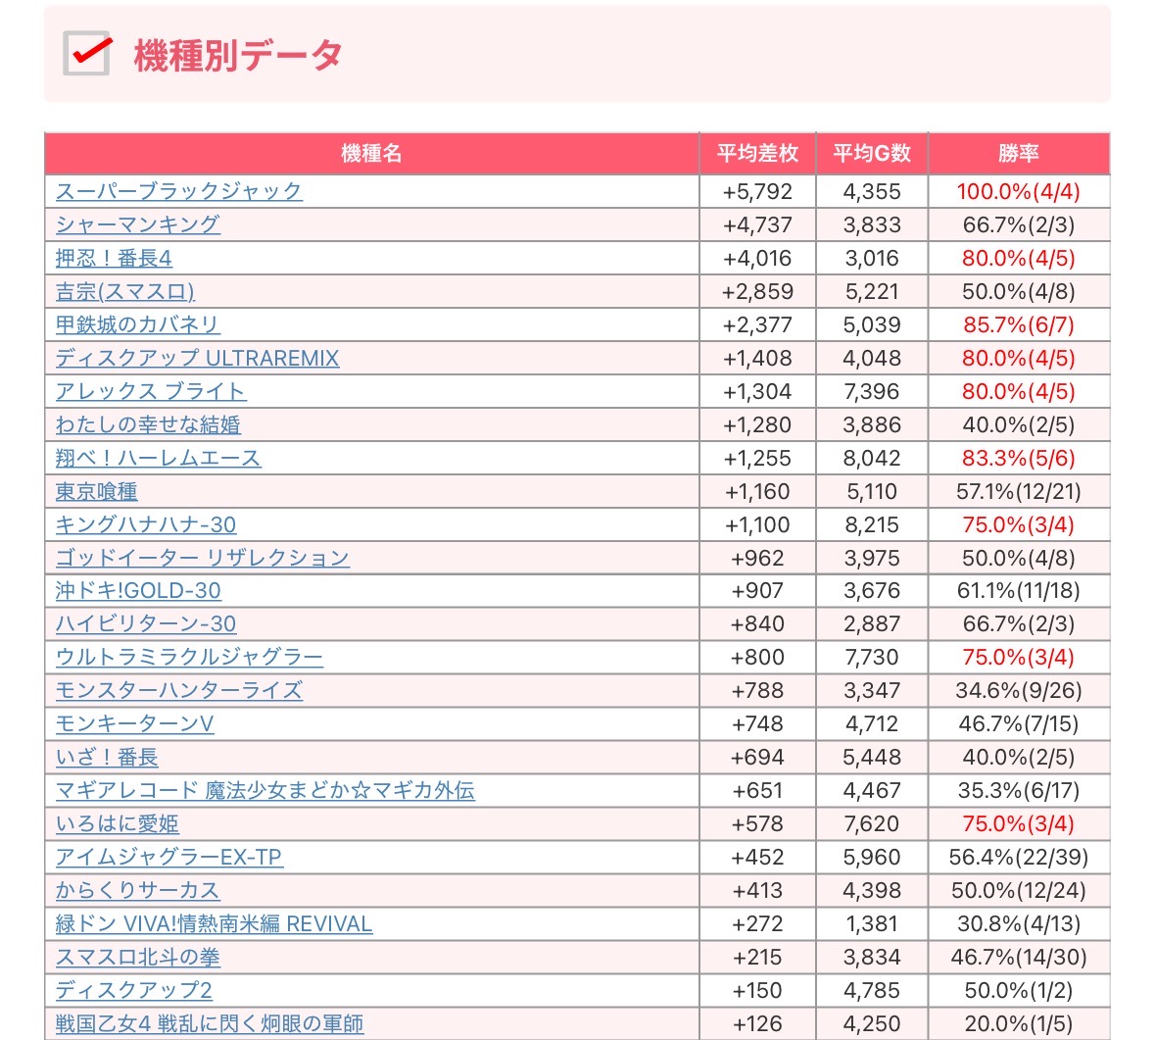Select the 83.3%(5/6) win rate cell
This screenshot has height=1040, width=1155.
[1019, 459]
